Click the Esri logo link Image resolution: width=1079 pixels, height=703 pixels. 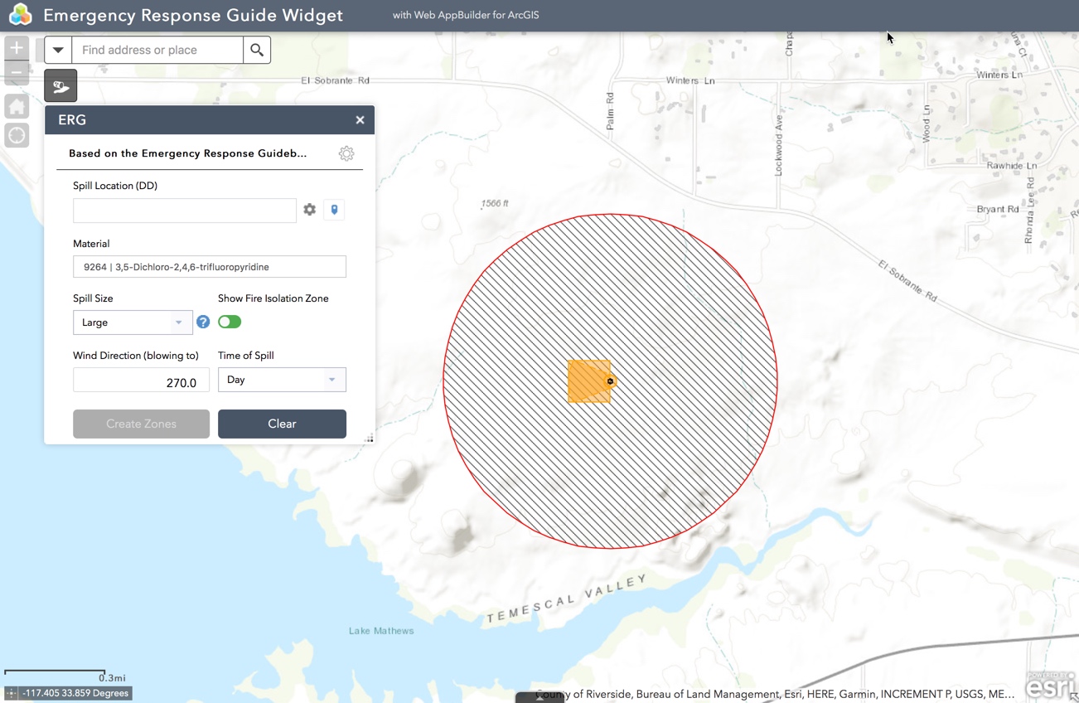click(1052, 685)
